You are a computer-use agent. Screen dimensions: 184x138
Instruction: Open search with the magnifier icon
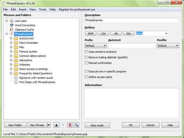coord(77,125)
